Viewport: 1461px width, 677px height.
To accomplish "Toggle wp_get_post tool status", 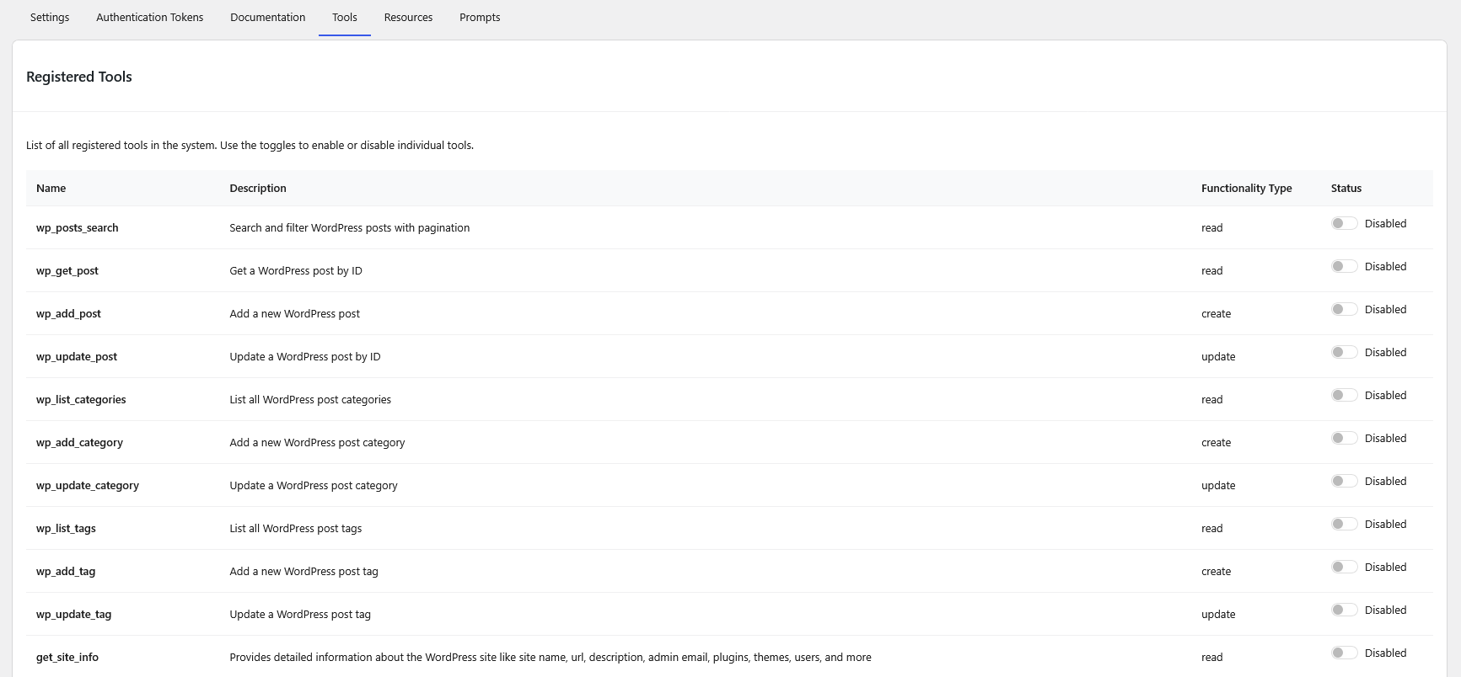I will tap(1344, 266).
